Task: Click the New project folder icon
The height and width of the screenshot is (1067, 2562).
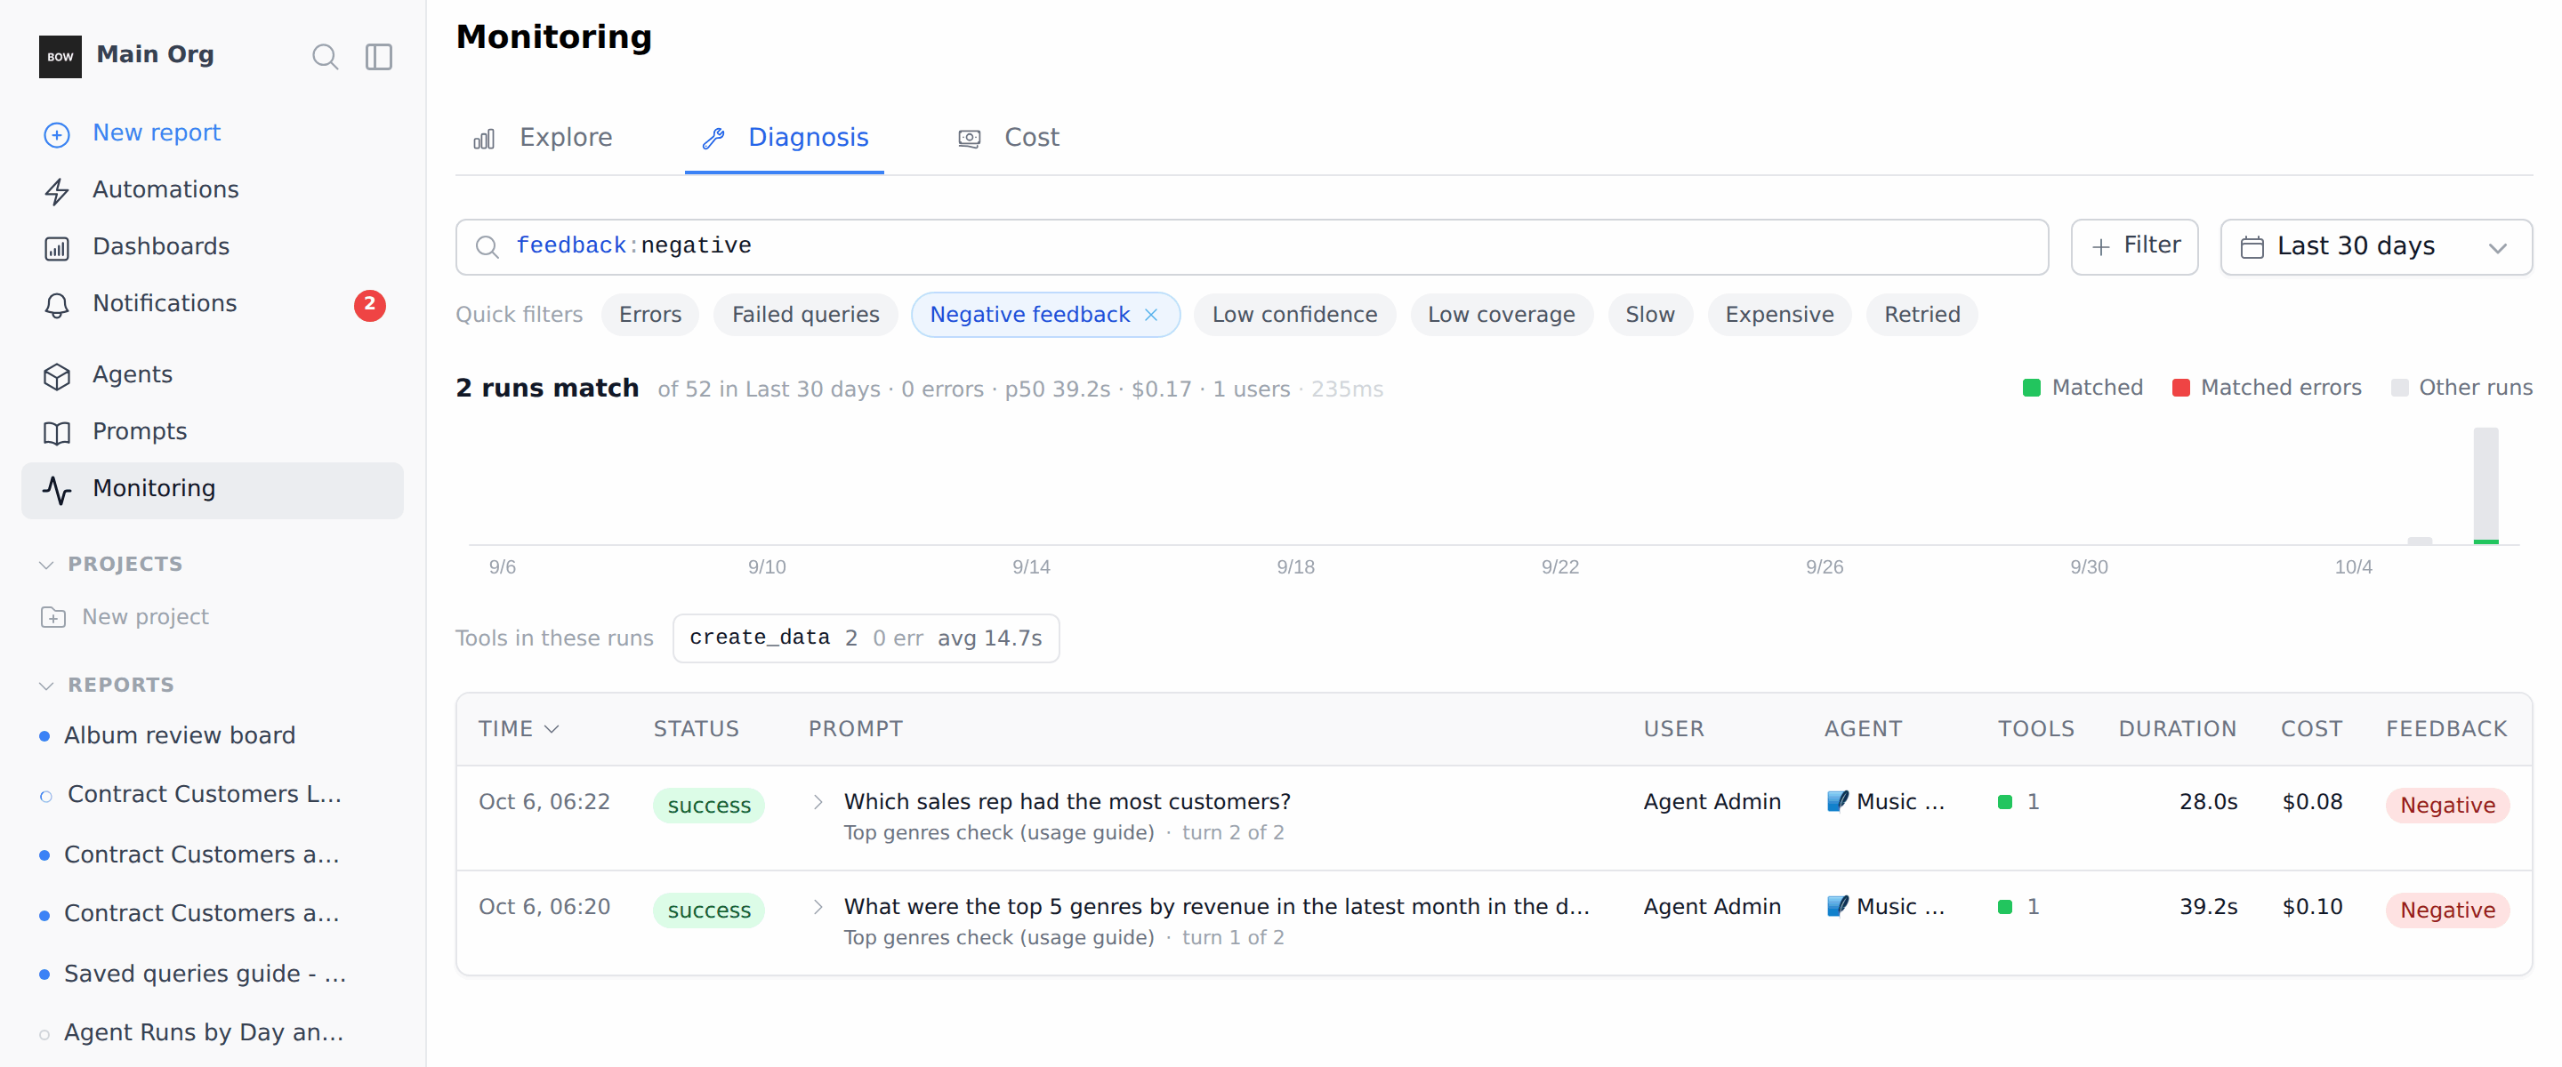Action: click(53, 618)
